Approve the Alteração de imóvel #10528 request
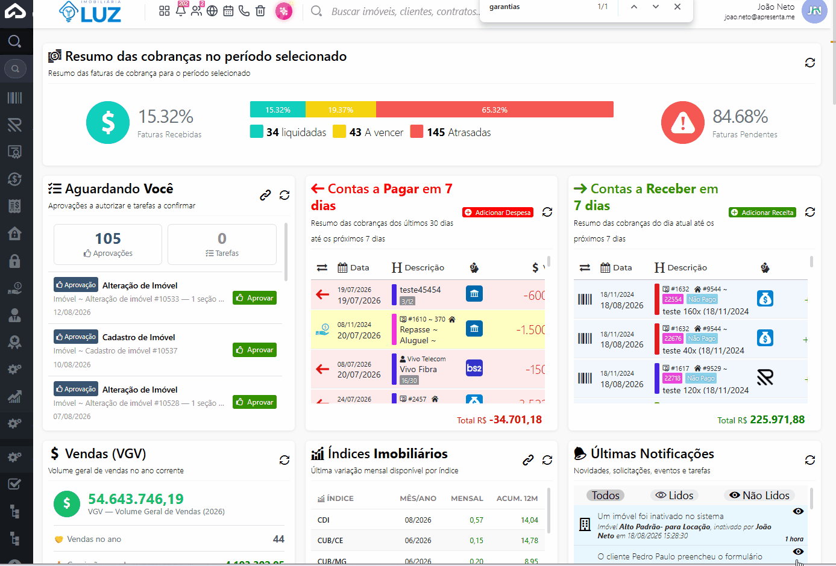Viewport: 836px width, 566px height. 254,402
